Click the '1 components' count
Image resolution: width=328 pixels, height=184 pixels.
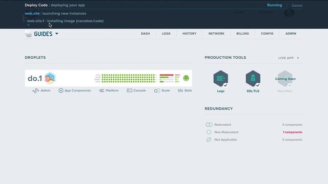293,132
